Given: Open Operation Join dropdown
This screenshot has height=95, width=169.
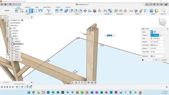Looking at the screenshot, I should click(x=158, y=56).
